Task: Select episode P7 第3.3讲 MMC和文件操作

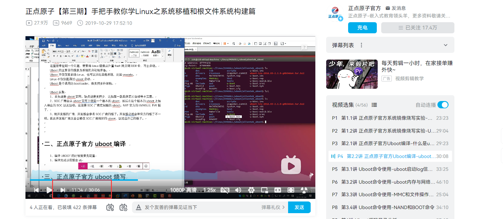Action: coord(390,194)
